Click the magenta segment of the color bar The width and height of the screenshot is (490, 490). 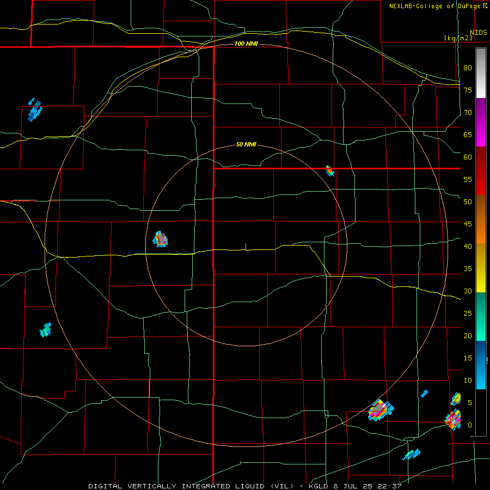click(481, 122)
